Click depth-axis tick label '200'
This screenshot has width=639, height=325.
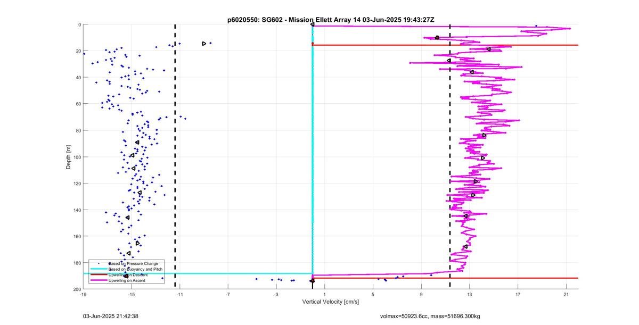pyautogui.click(x=76, y=289)
